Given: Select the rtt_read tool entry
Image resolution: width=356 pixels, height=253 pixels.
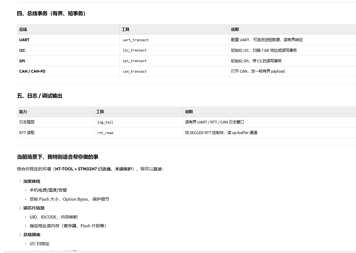Looking at the screenshot, I should click(105, 133).
